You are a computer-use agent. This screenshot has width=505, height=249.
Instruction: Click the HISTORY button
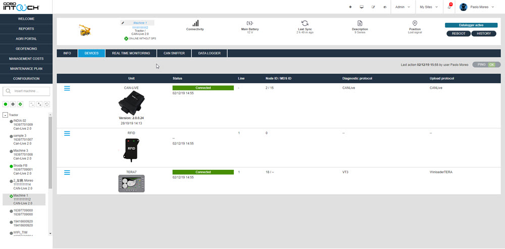pos(484,33)
